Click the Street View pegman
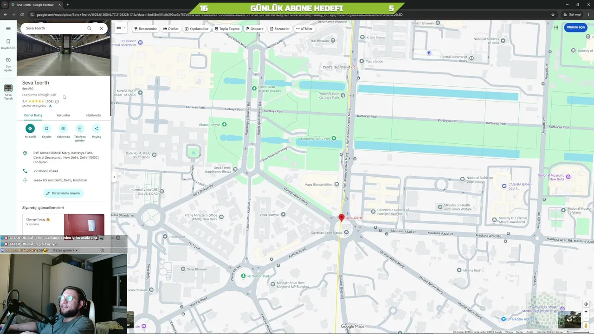 pyautogui.click(x=586, y=326)
